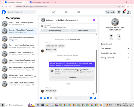Expand Privacy & support section

coord(115,58)
